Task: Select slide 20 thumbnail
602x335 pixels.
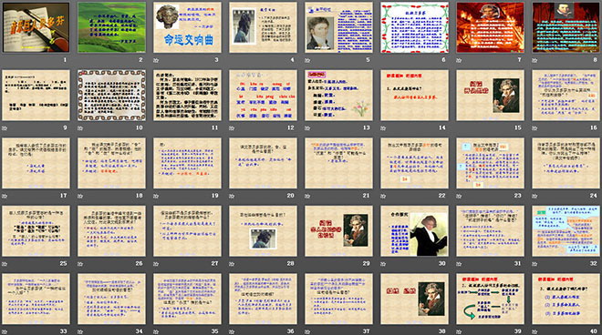Action: pos(264,163)
